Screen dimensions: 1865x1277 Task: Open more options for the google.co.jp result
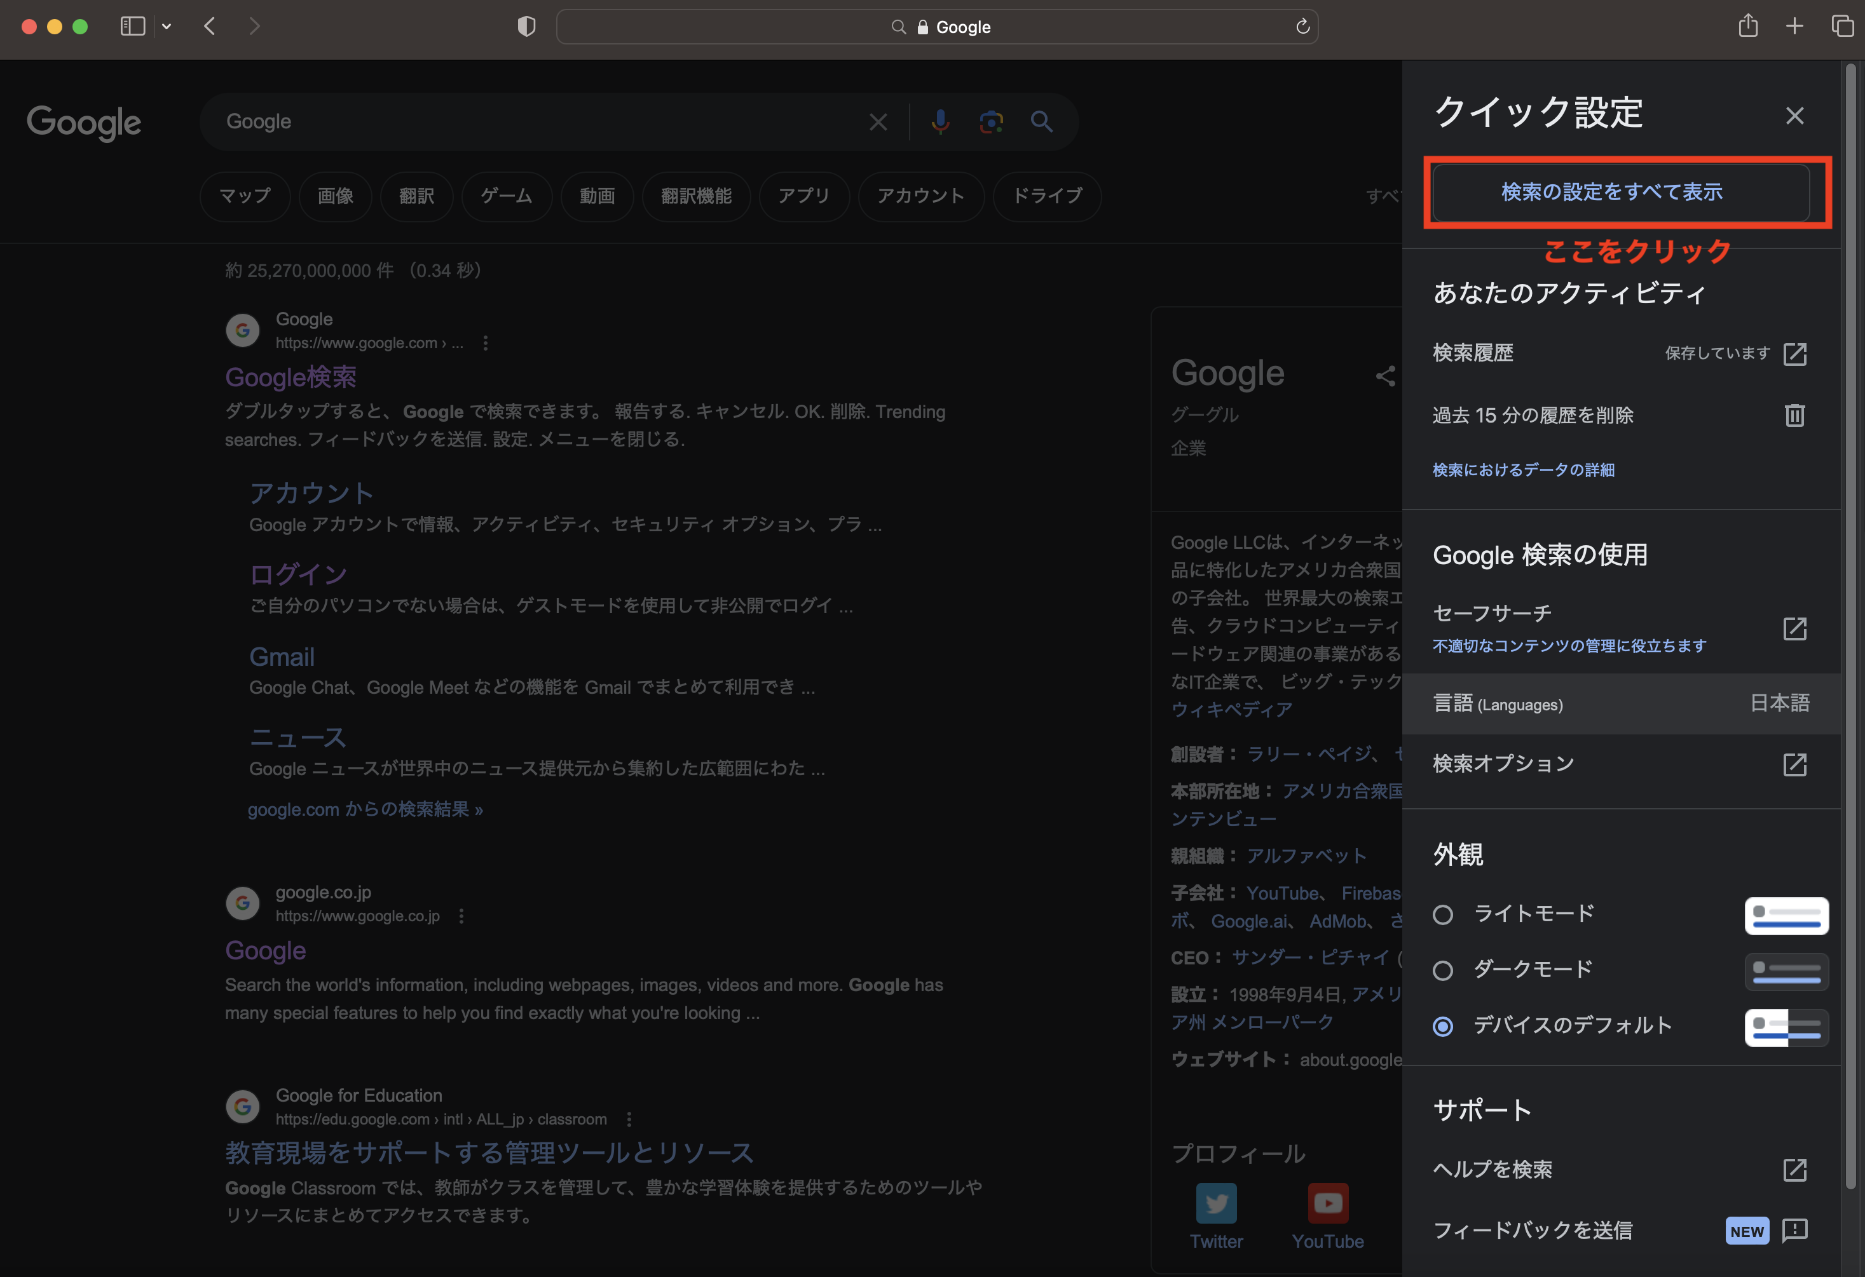click(461, 916)
